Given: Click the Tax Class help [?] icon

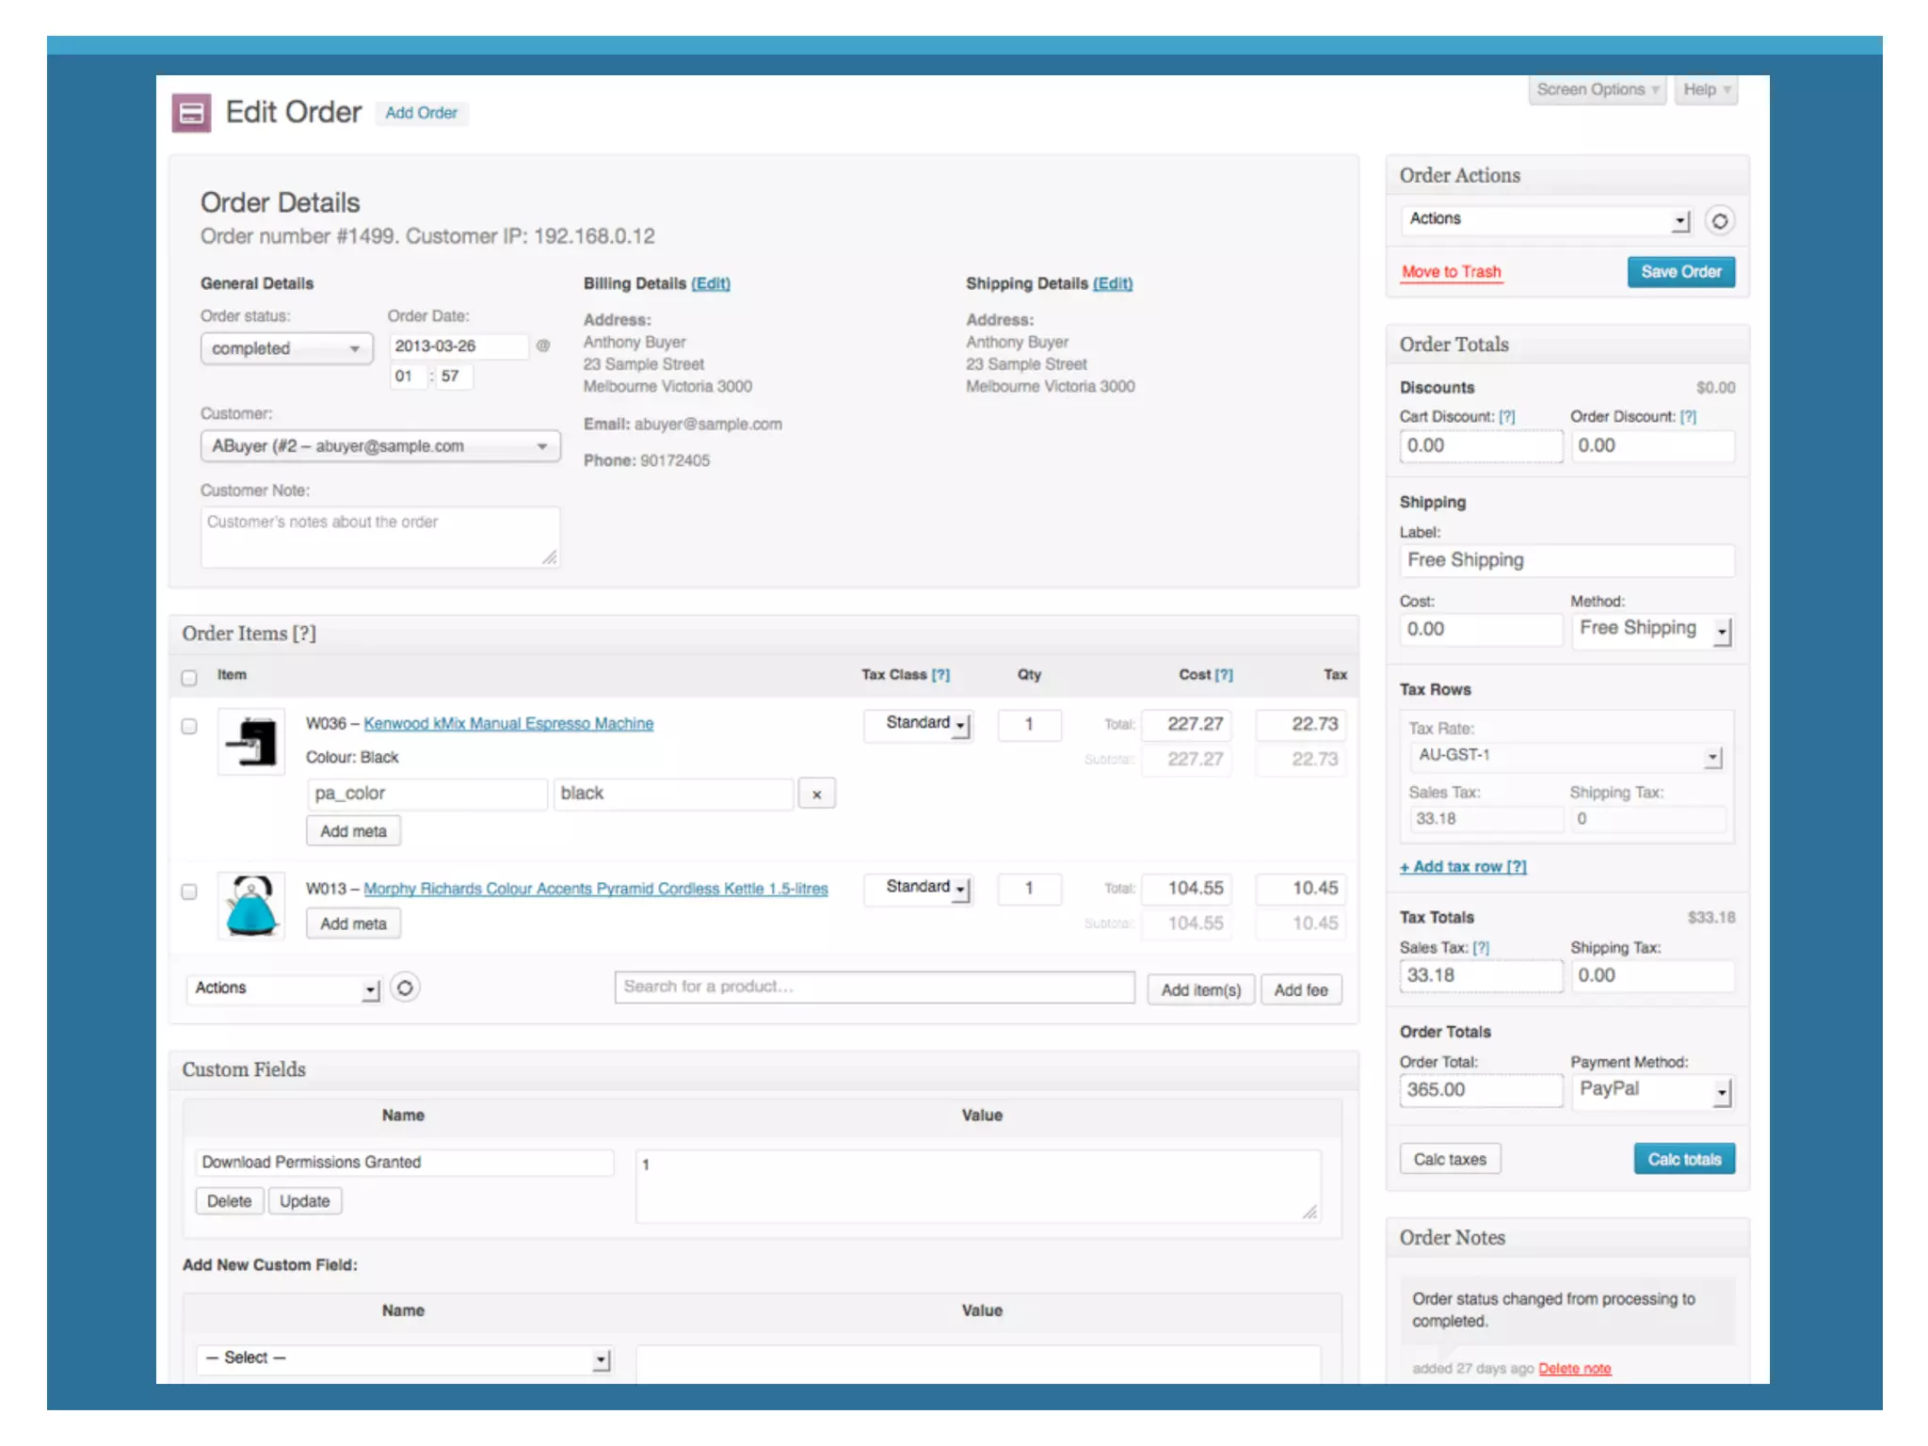Looking at the screenshot, I should pos(940,675).
